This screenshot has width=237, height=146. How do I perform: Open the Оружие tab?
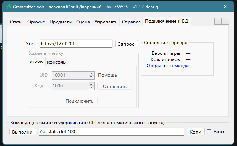pyautogui.click(x=36, y=22)
